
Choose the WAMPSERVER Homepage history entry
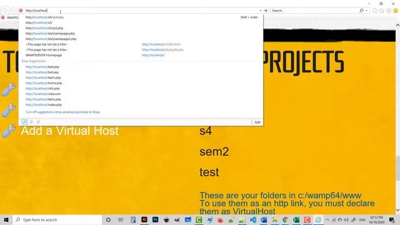point(44,55)
